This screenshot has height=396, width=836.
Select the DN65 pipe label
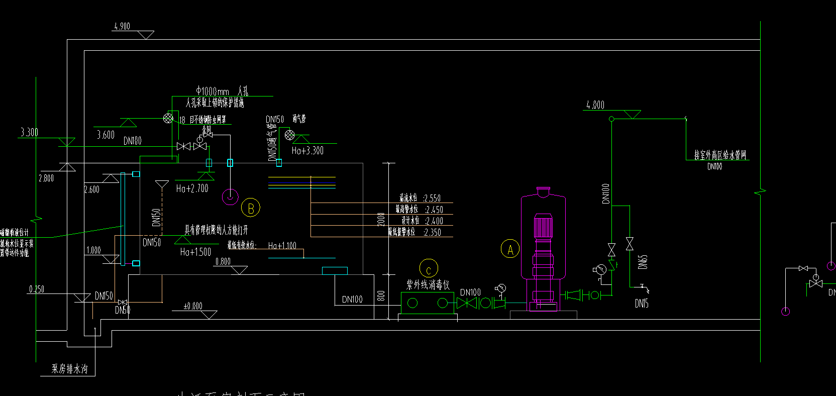click(643, 262)
